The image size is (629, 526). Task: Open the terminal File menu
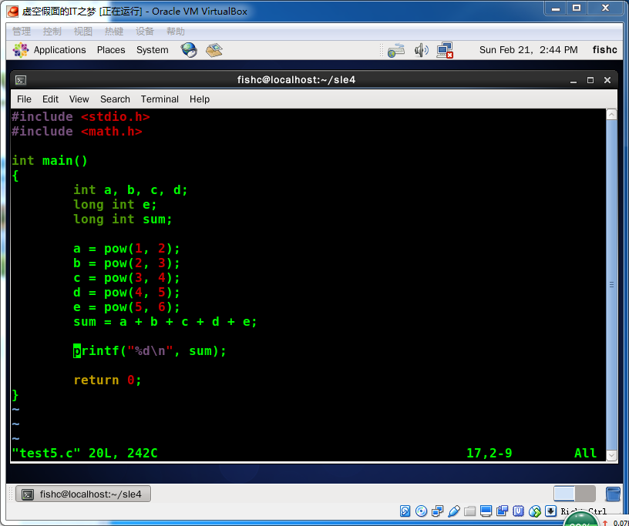24,99
